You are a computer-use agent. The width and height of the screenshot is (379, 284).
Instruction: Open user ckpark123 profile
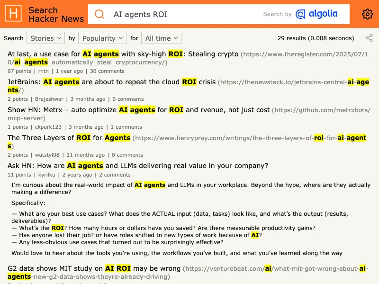point(48,127)
